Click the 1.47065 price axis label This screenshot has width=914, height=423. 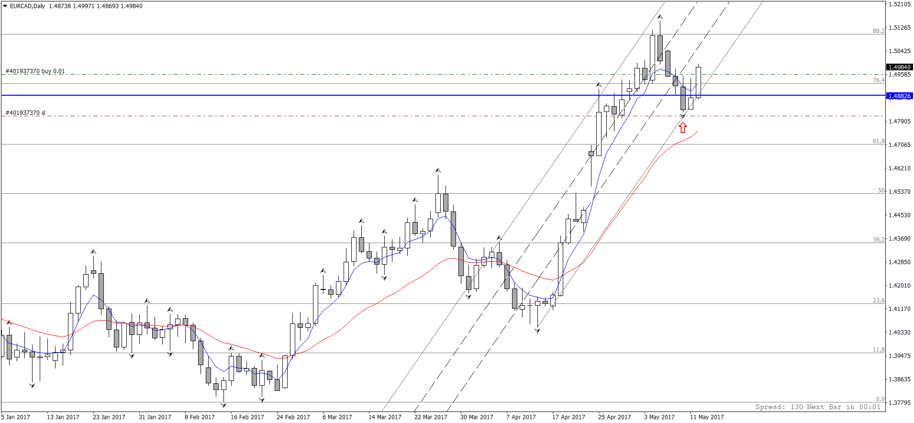[x=900, y=145]
